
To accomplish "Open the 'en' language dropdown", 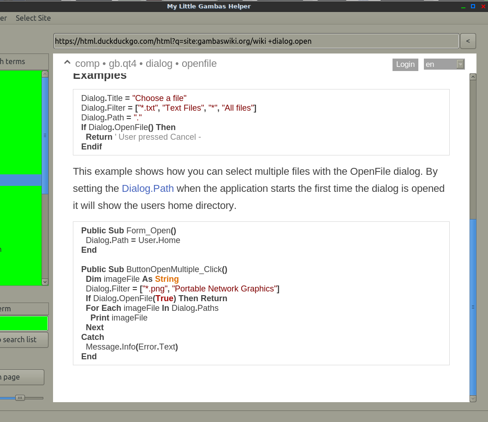I will [440, 64].
